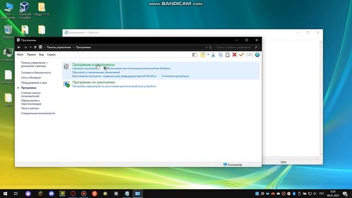
Task: Open the Yandex browser taskbar icon
Action: pos(95,194)
